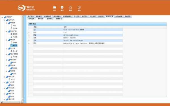Image resolution: width=170 pixels, height=106 pixels.
Task: Collapse the 销售部 tree node
Action: click(7, 23)
